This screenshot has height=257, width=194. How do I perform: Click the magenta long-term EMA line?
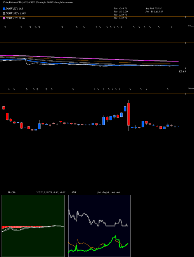coord(89,58)
